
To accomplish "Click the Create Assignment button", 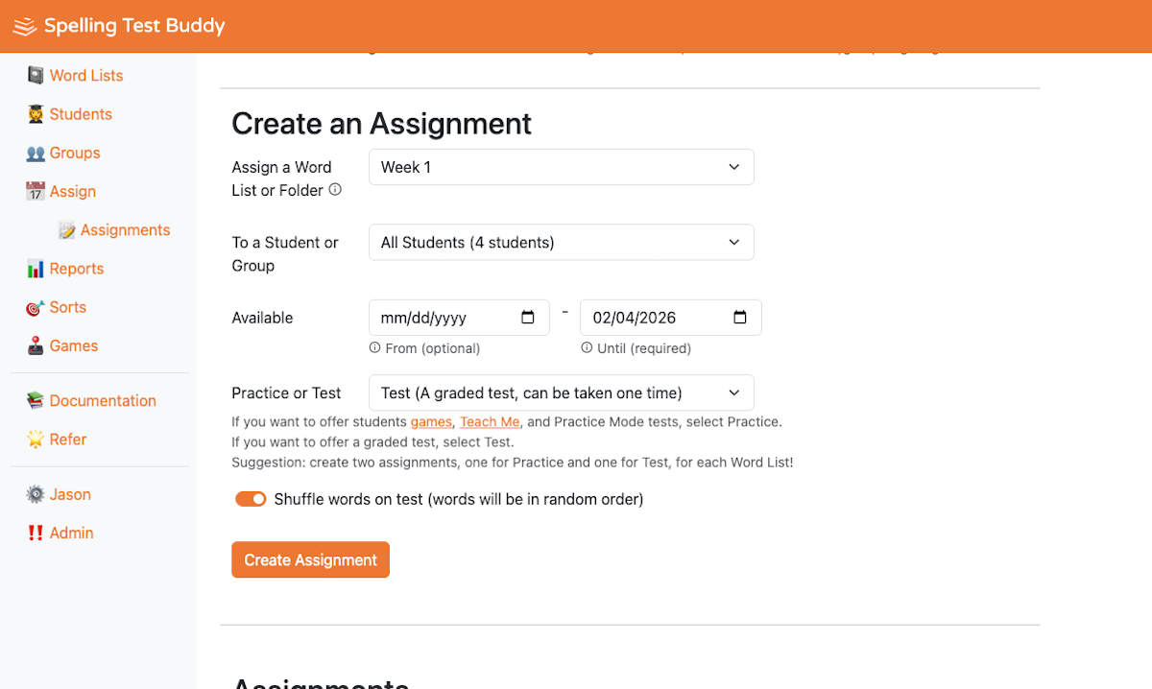I will point(310,559).
